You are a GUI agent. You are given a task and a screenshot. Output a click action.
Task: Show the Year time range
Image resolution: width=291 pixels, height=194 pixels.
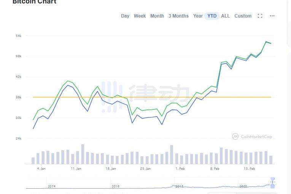(x=198, y=16)
